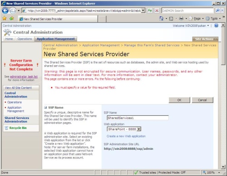Click the Cancel button
Viewport: 227px width, 176px height.
click(x=202, y=100)
